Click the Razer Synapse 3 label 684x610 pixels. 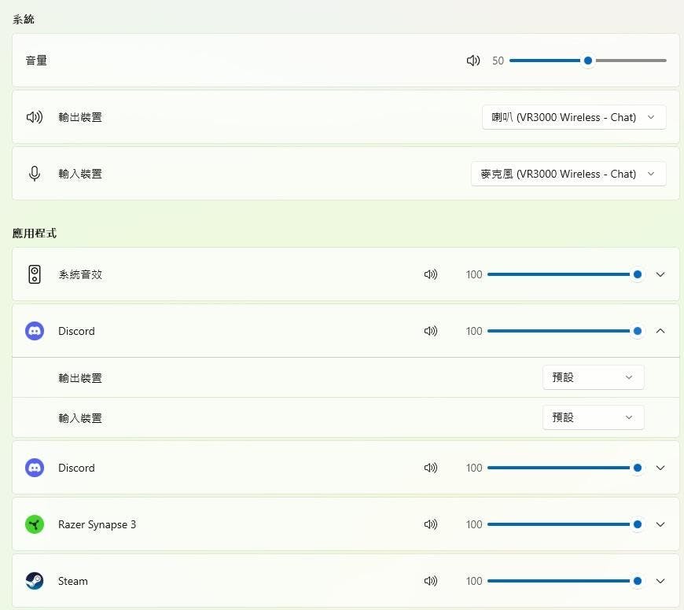pos(97,524)
